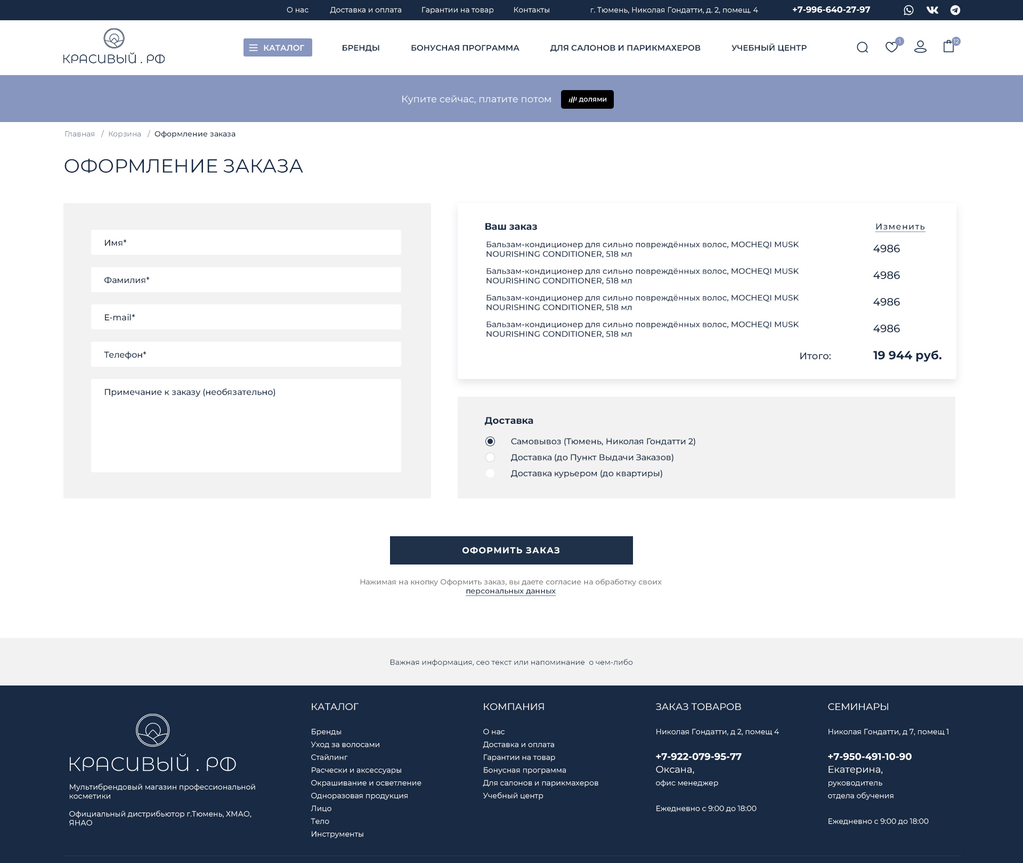Screen dimensions: 1023x863
Task: Open the Telegram channel icon
Action: click(x=955, y=10)
